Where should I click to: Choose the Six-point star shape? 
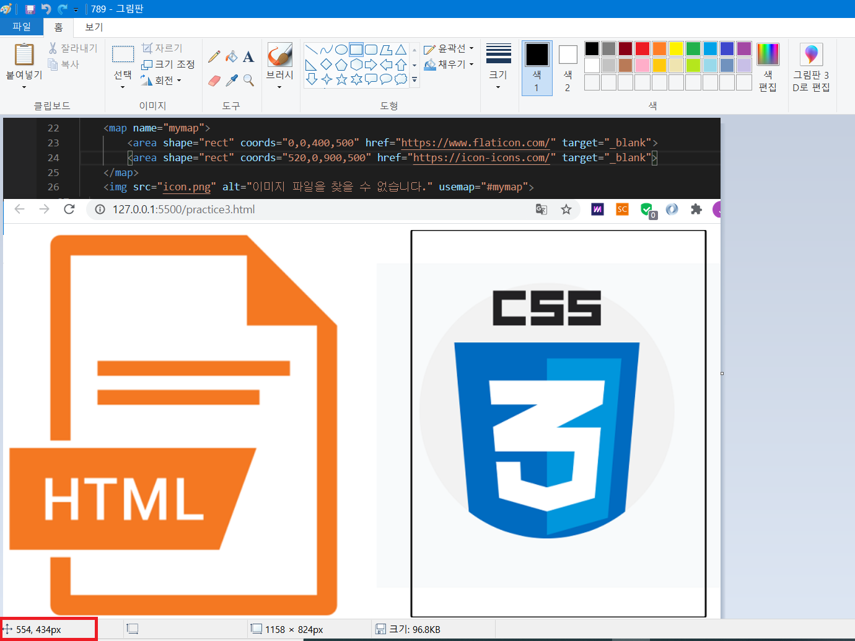[356, 79]
